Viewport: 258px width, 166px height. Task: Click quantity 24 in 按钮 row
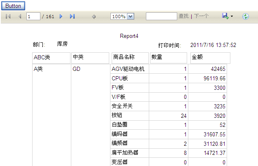click(184, 116)
